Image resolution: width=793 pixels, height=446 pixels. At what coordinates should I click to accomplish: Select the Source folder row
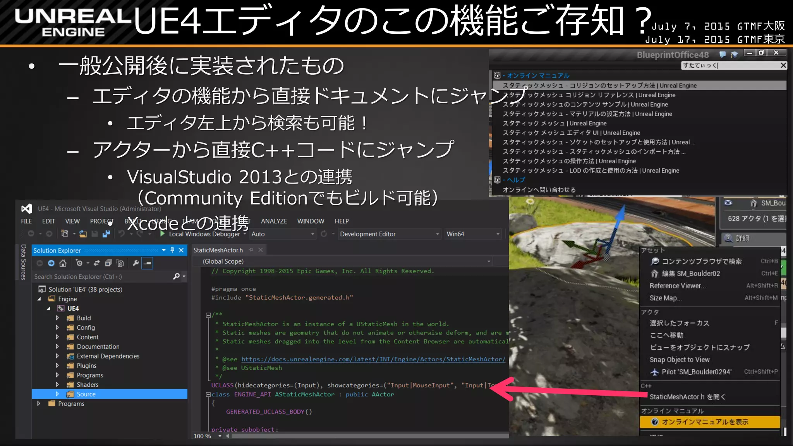pyautogui.click(x=110, y=394)
